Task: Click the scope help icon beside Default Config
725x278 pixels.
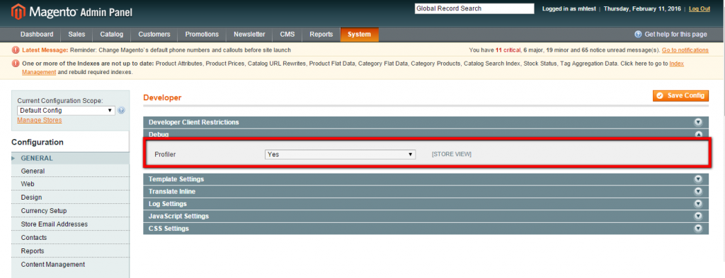Action: point(121,110)
